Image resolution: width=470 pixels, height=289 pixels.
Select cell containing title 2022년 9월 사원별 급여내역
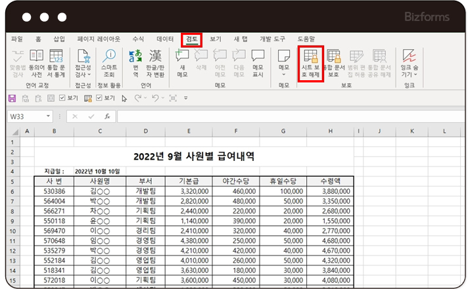tap(193, 156)
